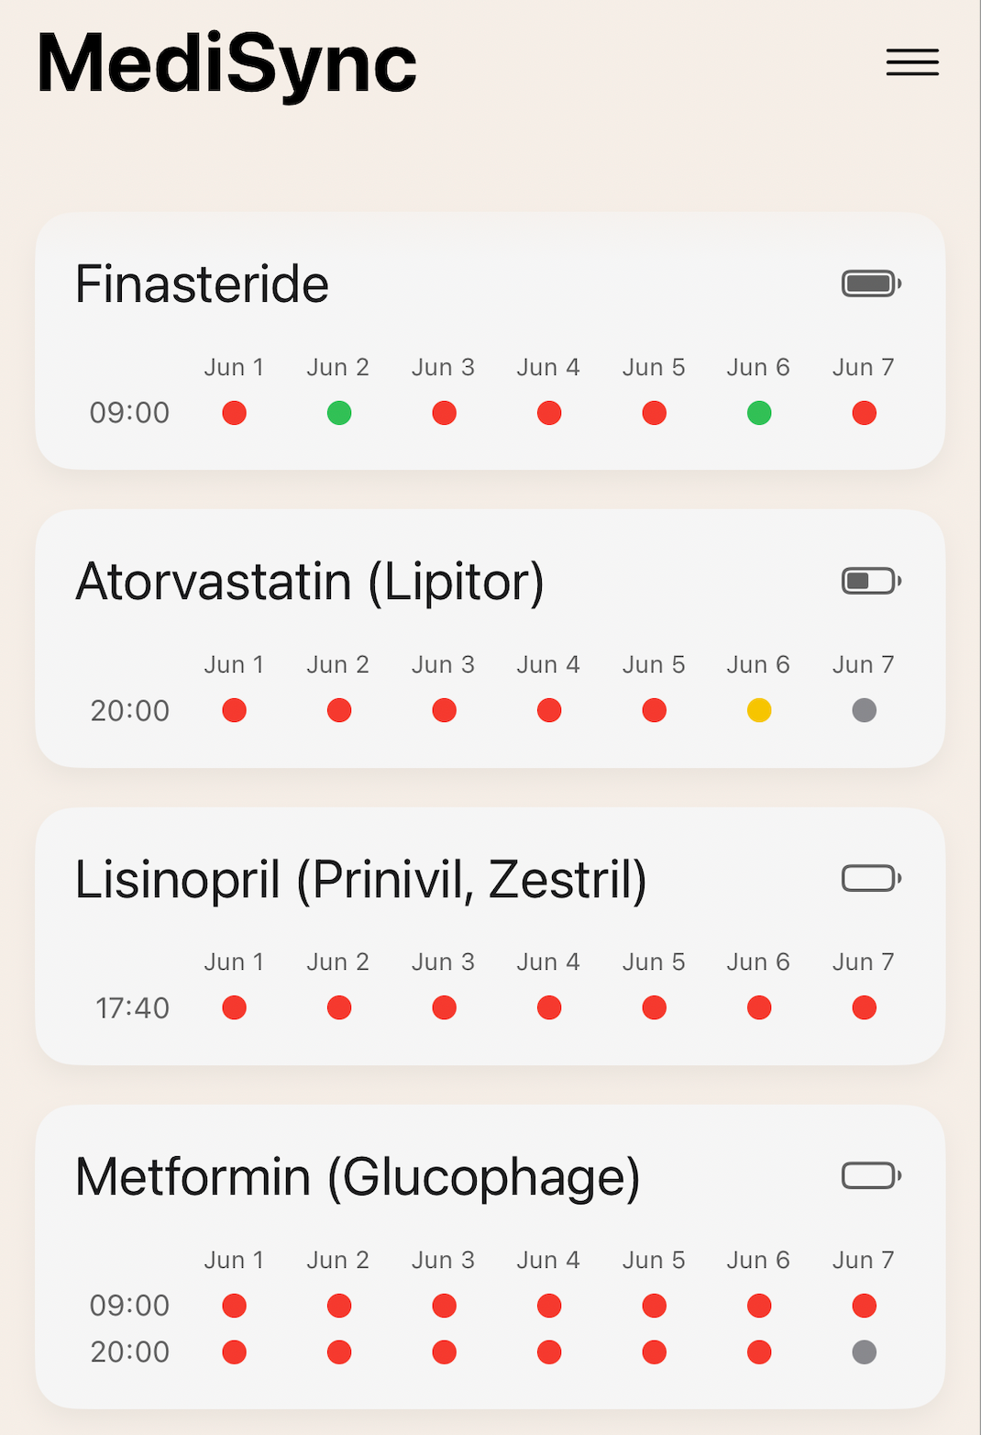Select Finasteride's green Jun 2 dose dot
This screenshot has height=1435, width=981.
[x=339, y=413]
